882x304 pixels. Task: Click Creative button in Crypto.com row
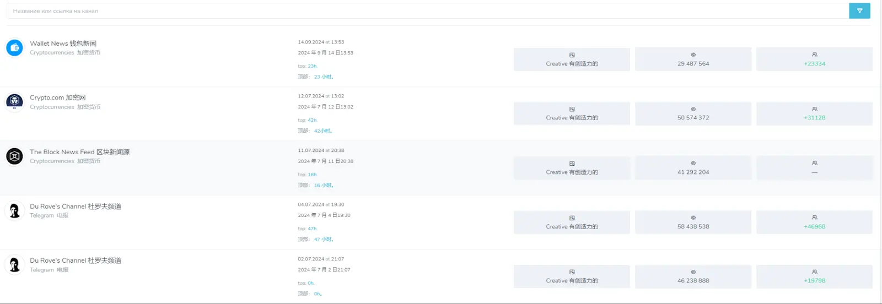572,113
